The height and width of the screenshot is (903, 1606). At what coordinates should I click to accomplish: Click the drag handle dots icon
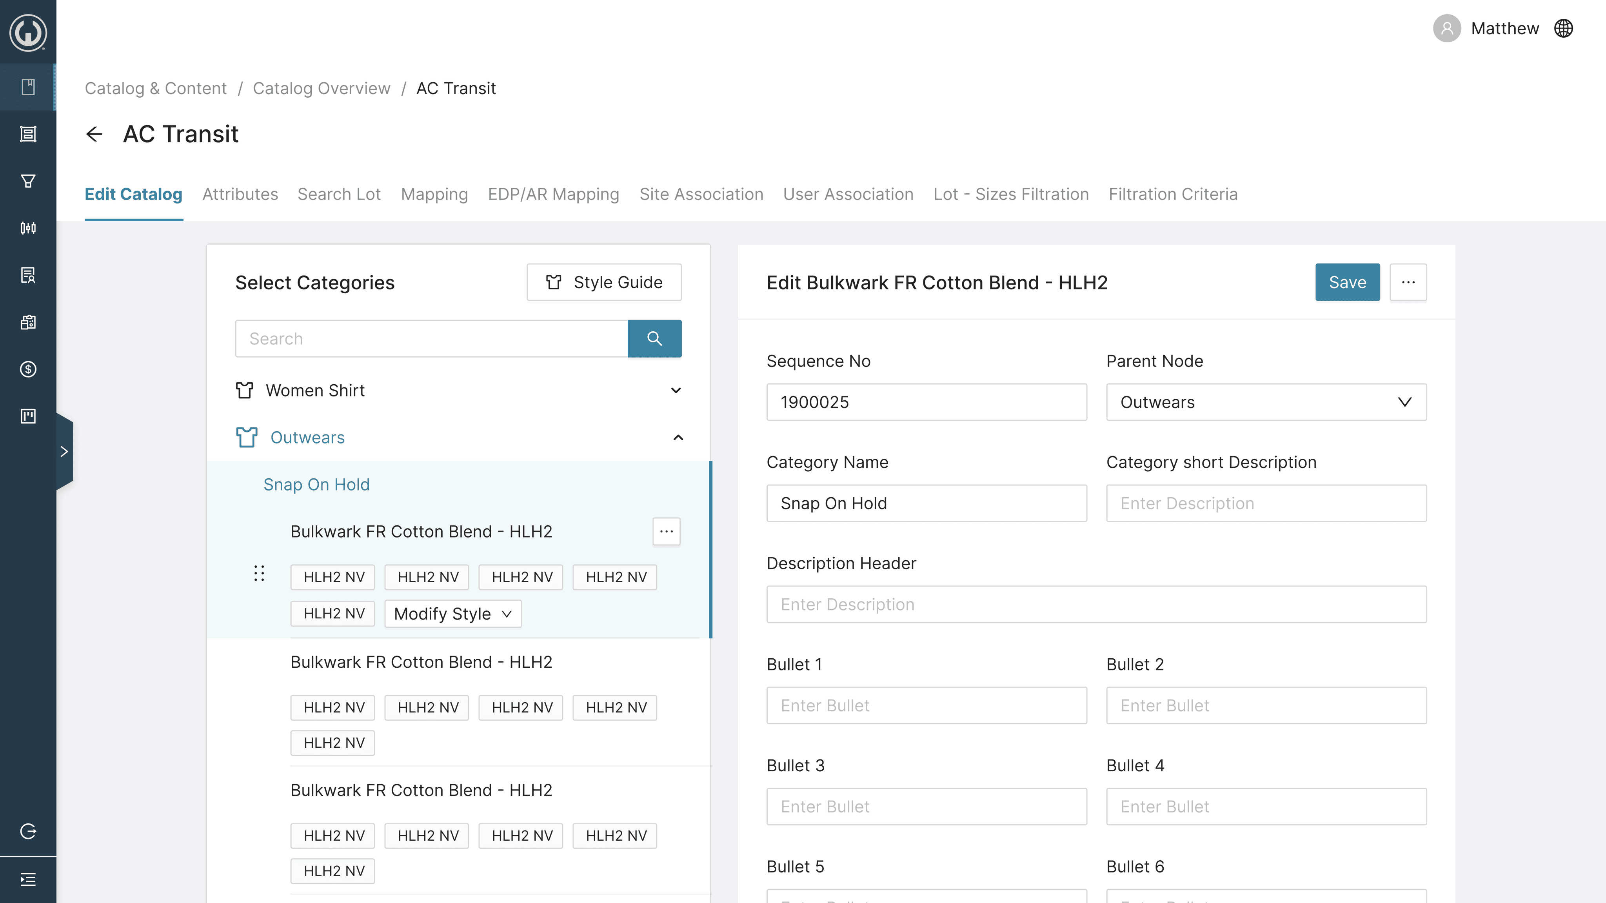pyautogui.click(x=259, y=573)
